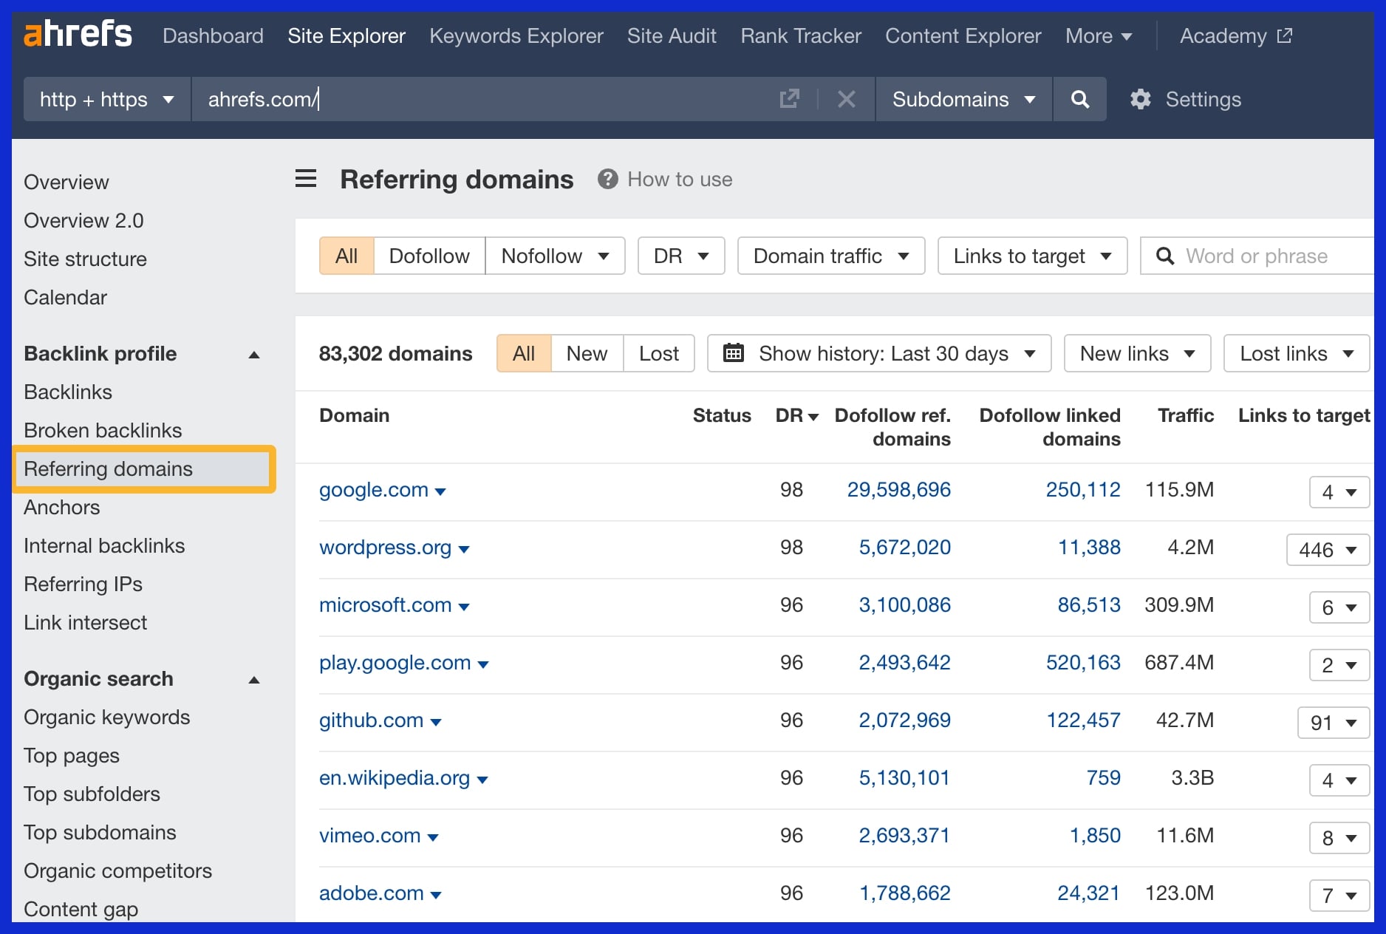This screenshot has width=1386, height=934.
Task: Open Link intersect in the sidebar
Action: click(x=85, y=622)
